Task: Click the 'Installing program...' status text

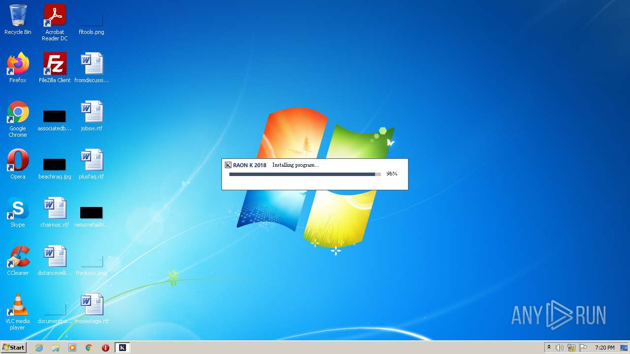Action: 295,165
